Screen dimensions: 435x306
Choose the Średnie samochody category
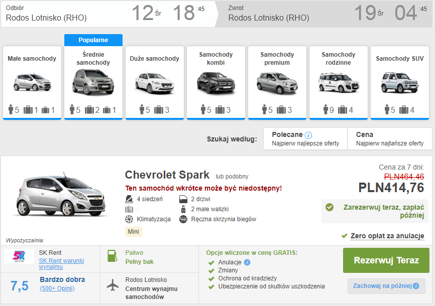(93, 83)
